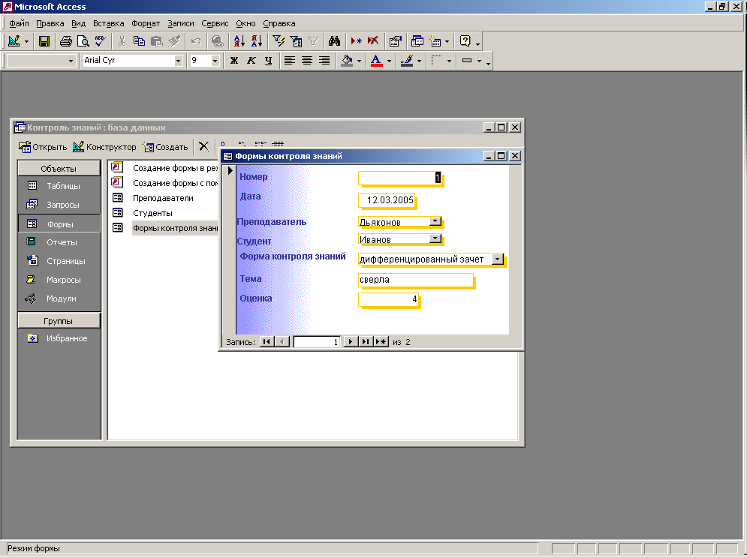The height and width of the screenshot is (558, 747).
Task: Toggle bold formatting (Ж)
Action: coord(234,61)
